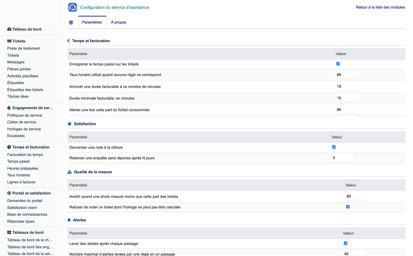413x256 pixels.
Task: Click the Arrondir une durée facturable field
Action: 346,86
